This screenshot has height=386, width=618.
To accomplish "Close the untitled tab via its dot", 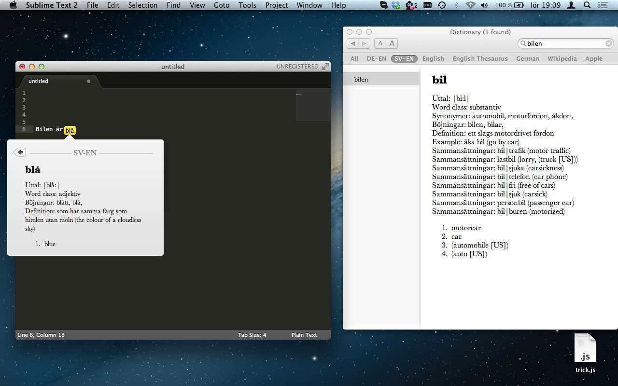I will tap(88, 81).
